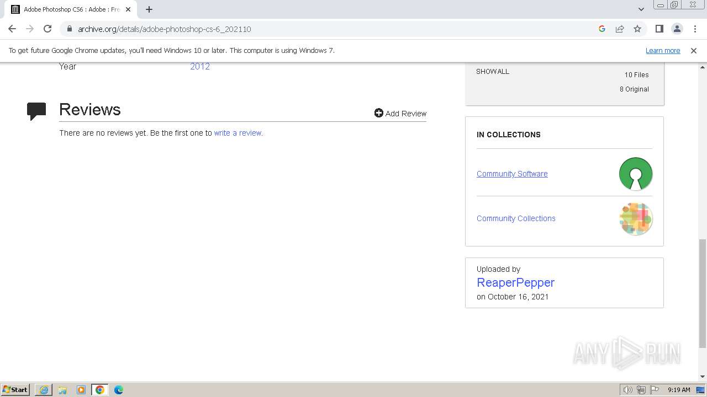This screenshot has width=707, height=397.
Task: Follow the write a review link
Action: pyautogui.click(x=238, y=133)
